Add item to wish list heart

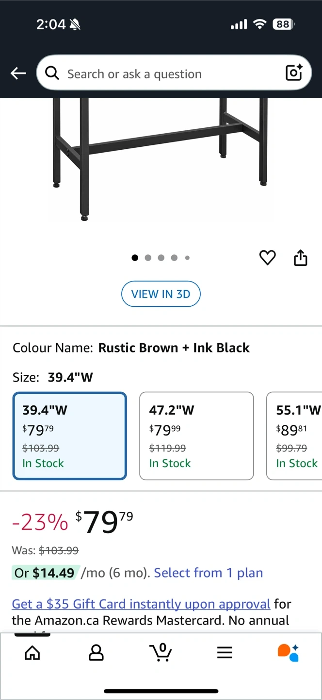coord(267,258)
